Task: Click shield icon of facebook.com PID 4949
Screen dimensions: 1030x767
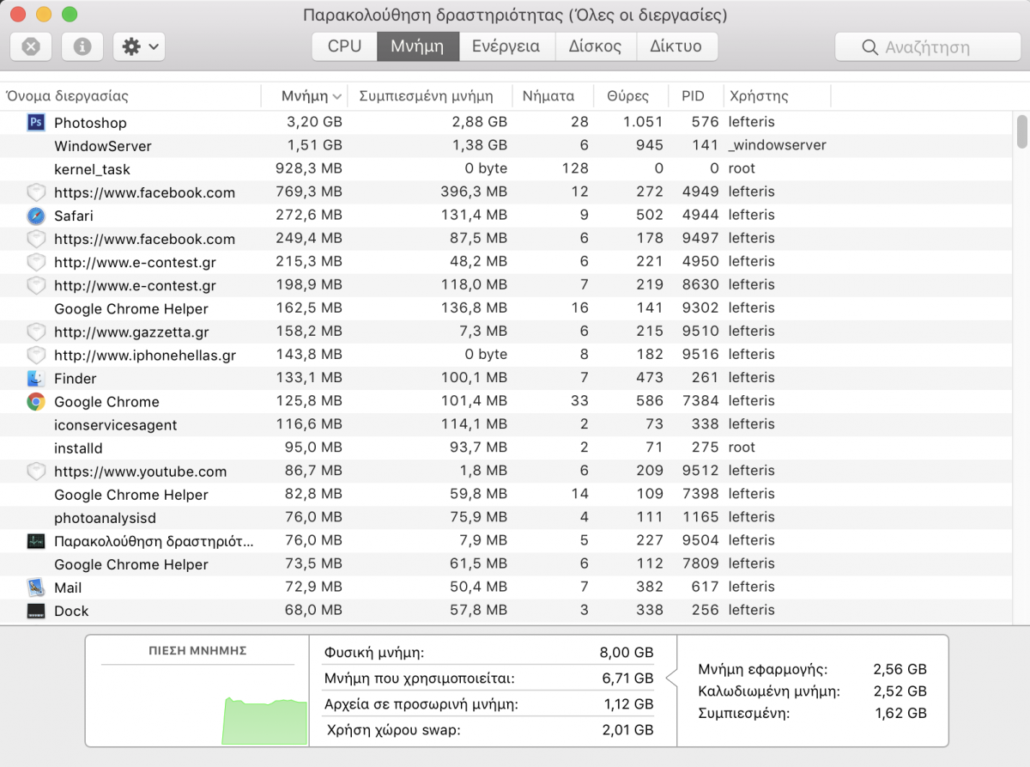Action: point(35,192)
